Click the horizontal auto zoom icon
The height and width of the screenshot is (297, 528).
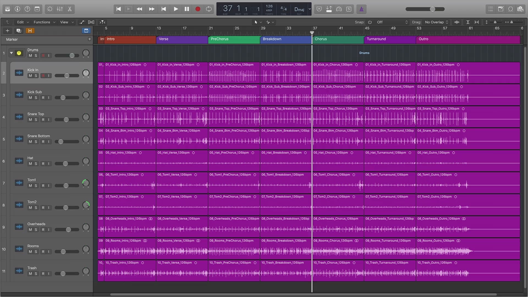[477, 22]
